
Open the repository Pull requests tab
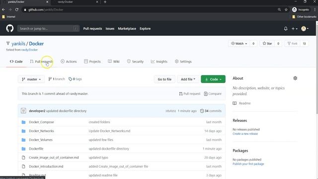coord(42,62)
